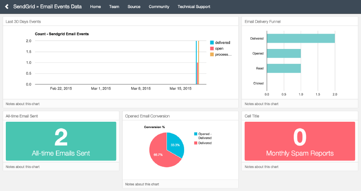Open the Home menu item
This screenshot has width=361, height=191.
95,7
